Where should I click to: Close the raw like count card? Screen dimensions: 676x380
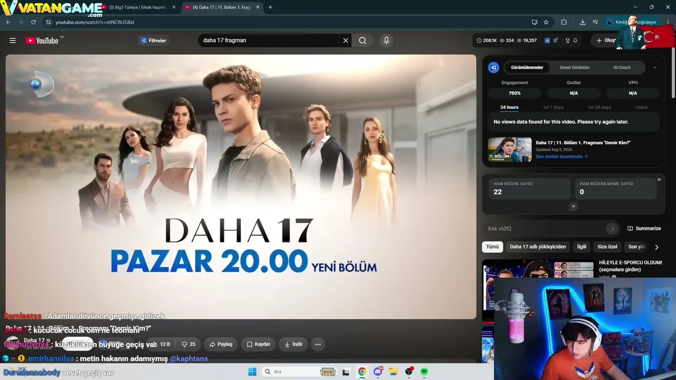pyautogui.click(x=659, y=179)
